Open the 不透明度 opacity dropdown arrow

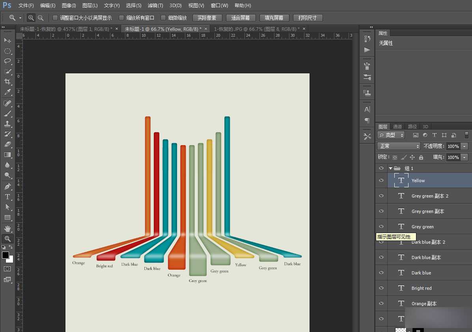(464, 146)
